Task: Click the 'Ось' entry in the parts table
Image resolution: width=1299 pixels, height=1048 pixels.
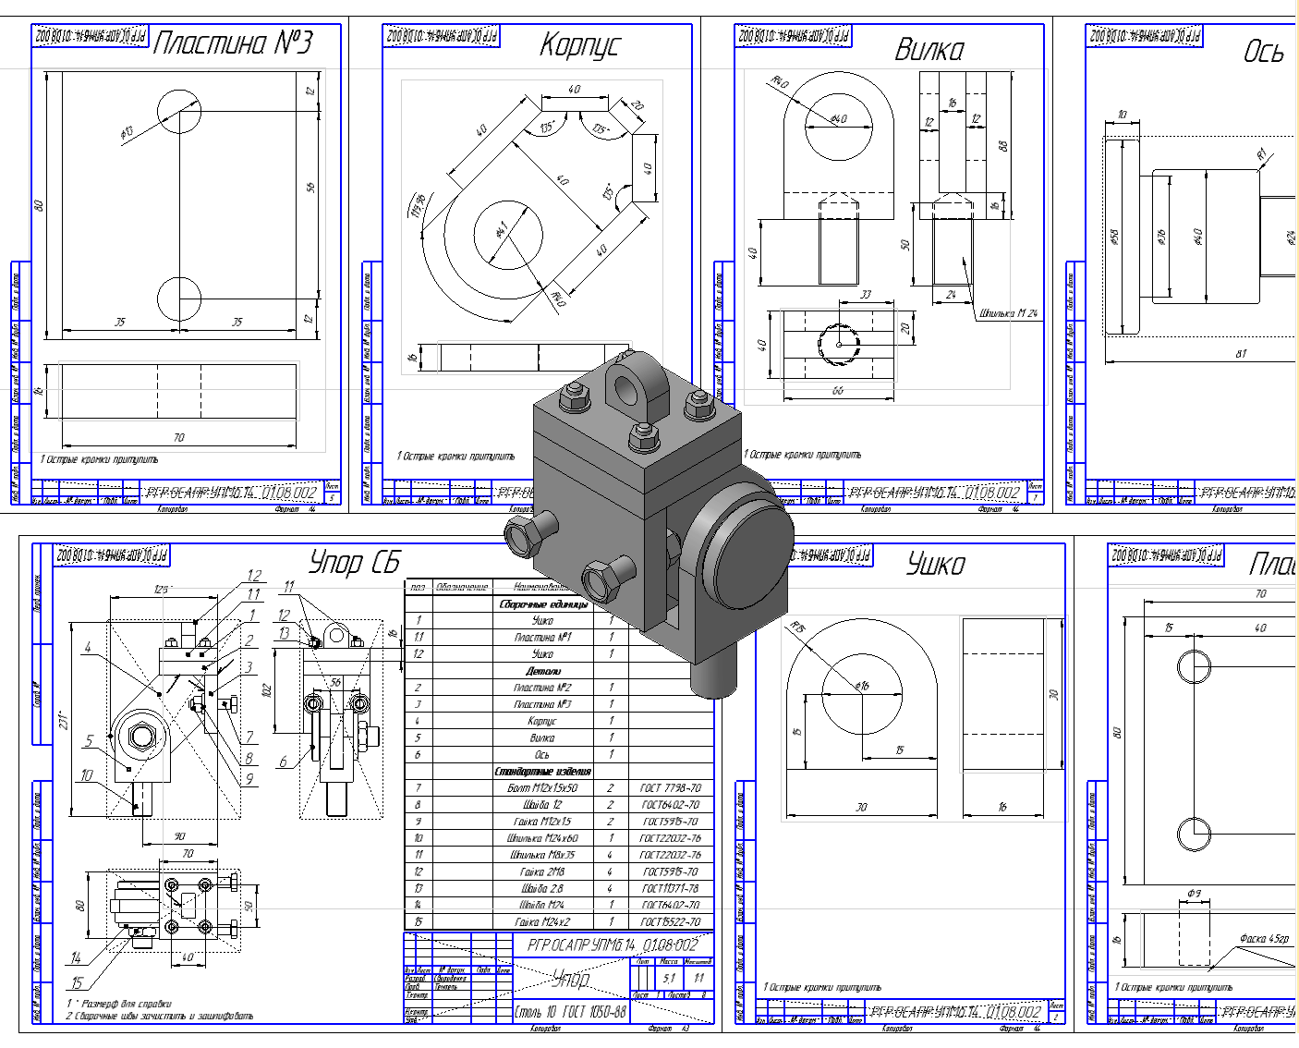Action: [543, 754]
